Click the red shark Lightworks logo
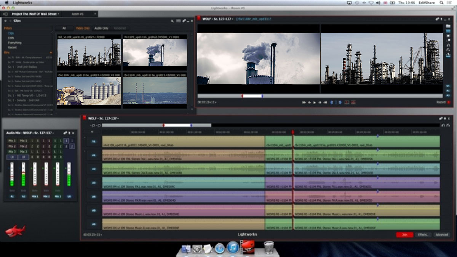This screenshot has width=457, height=257. pyautogui.click(x=15, y=231)
